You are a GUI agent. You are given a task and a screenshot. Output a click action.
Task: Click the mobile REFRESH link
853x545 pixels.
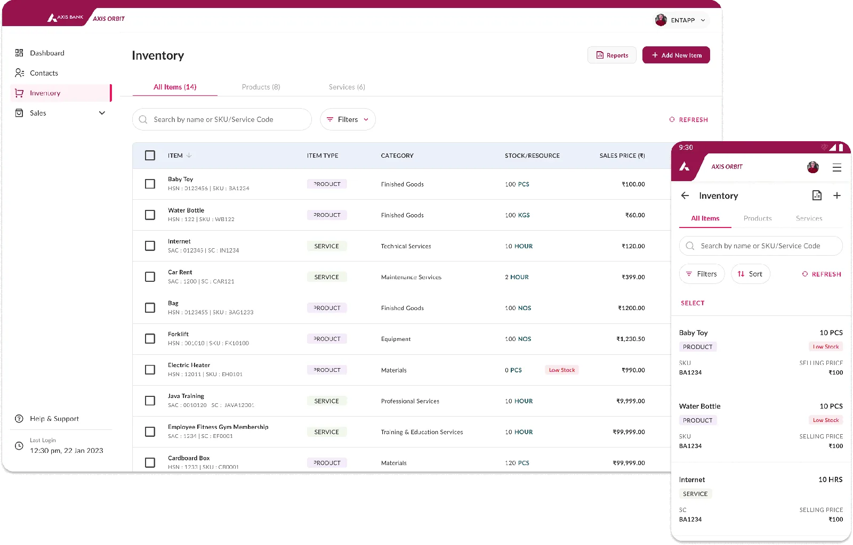tap(822, 274)
